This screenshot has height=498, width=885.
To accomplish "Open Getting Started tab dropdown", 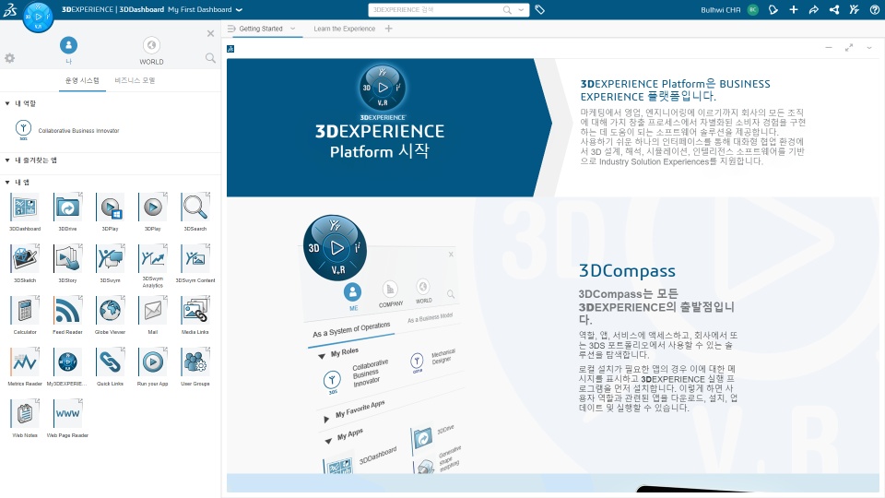I will click(x=292, y=29).
